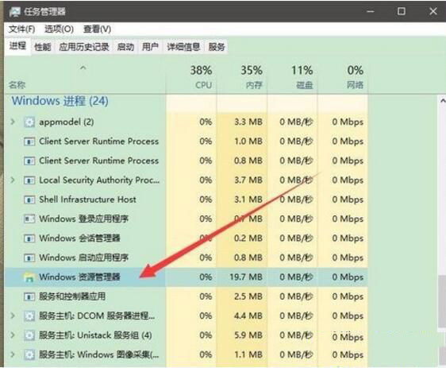Click the 服务主机: DCOM gear icon
The height and width of the screenshot is (368, 446).
click(29, 316)
